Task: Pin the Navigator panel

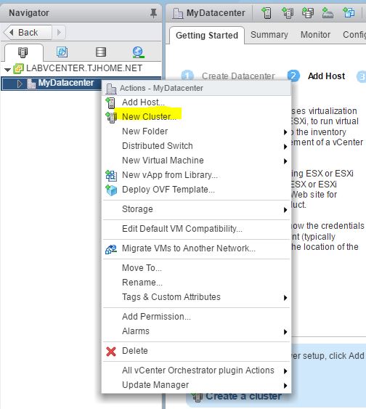Action: [x=153, y=13]
